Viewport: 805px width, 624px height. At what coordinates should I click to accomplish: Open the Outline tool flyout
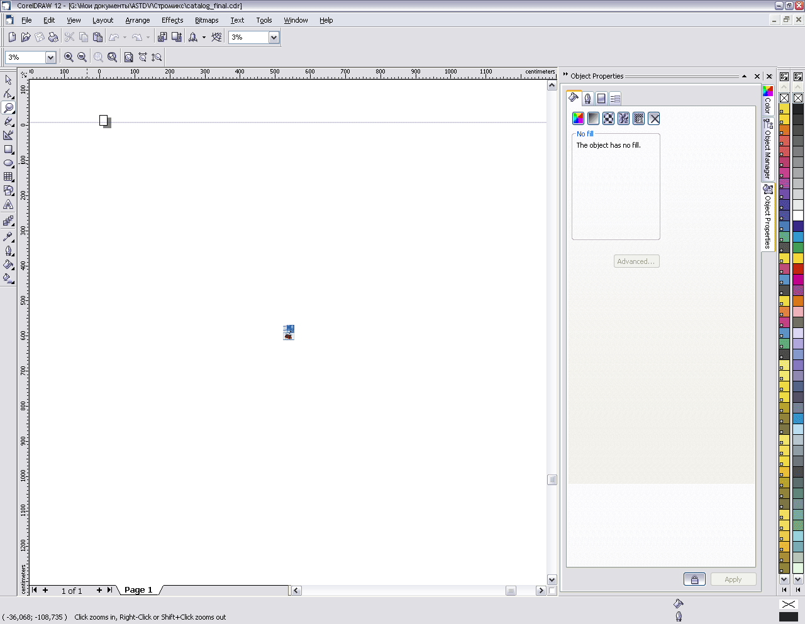tap(8, 250)
